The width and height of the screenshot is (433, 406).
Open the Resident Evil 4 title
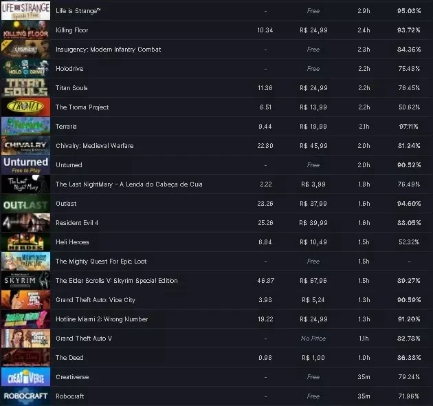[x=77, y=223]
